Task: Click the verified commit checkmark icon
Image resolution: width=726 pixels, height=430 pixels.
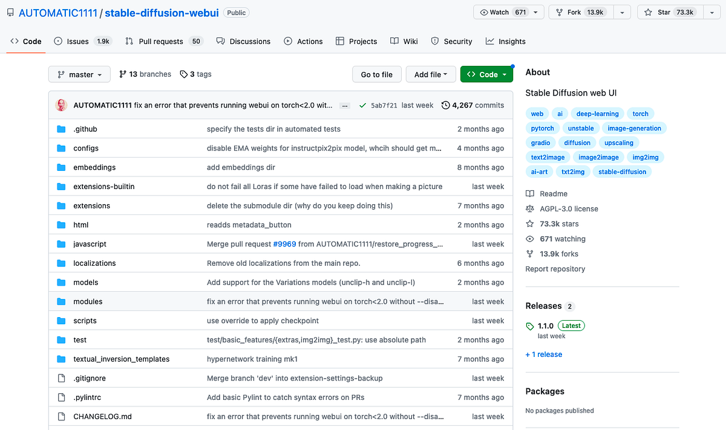Action: [x=361, y=104]
